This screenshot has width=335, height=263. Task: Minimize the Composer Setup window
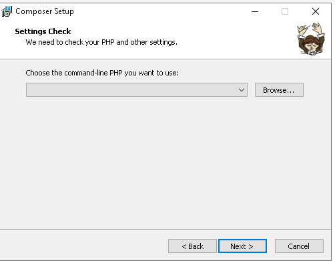pos(255,11)
